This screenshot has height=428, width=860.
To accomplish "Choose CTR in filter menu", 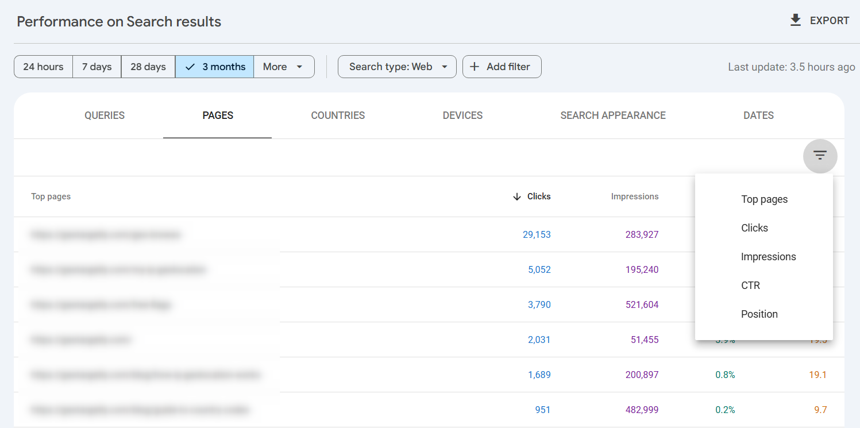I will click(x=764, y=286).
